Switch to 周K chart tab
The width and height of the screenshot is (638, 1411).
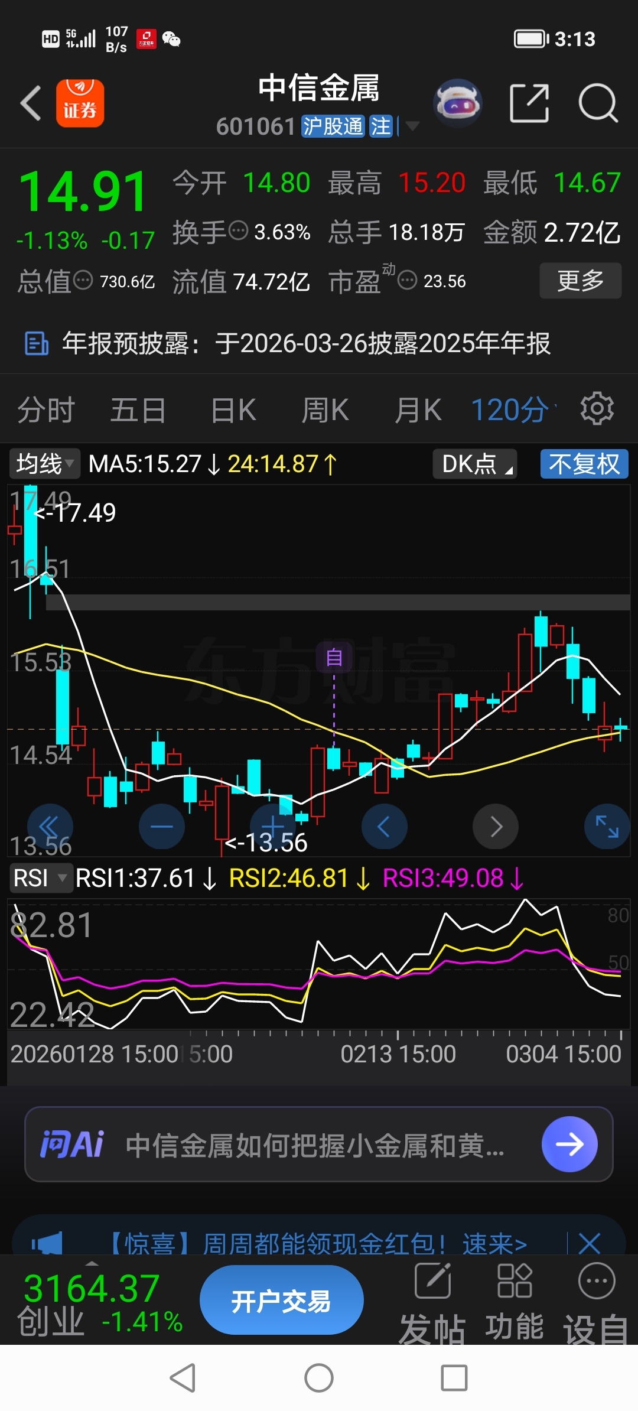(325, 409)
